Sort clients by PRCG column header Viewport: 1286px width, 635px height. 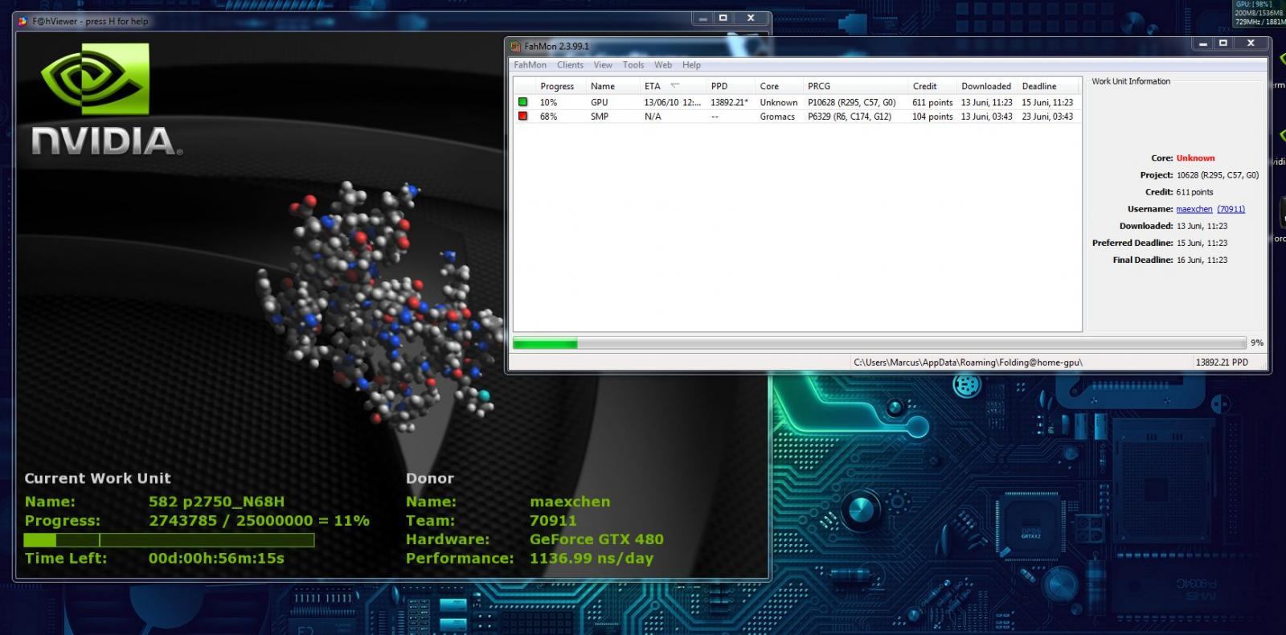tap(855, 86)
